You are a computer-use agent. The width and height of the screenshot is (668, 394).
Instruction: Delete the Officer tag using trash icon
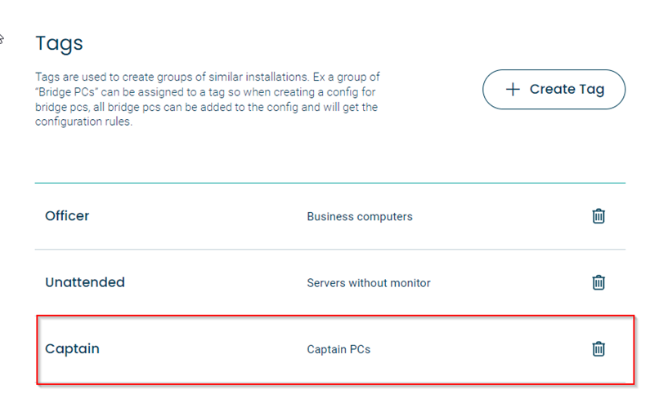point(599,216)
